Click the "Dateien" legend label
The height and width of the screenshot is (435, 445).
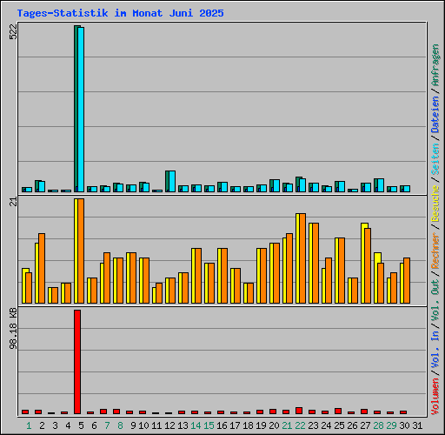pos(435,114)
